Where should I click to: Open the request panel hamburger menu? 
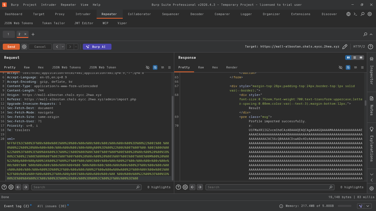click(169, 67)
